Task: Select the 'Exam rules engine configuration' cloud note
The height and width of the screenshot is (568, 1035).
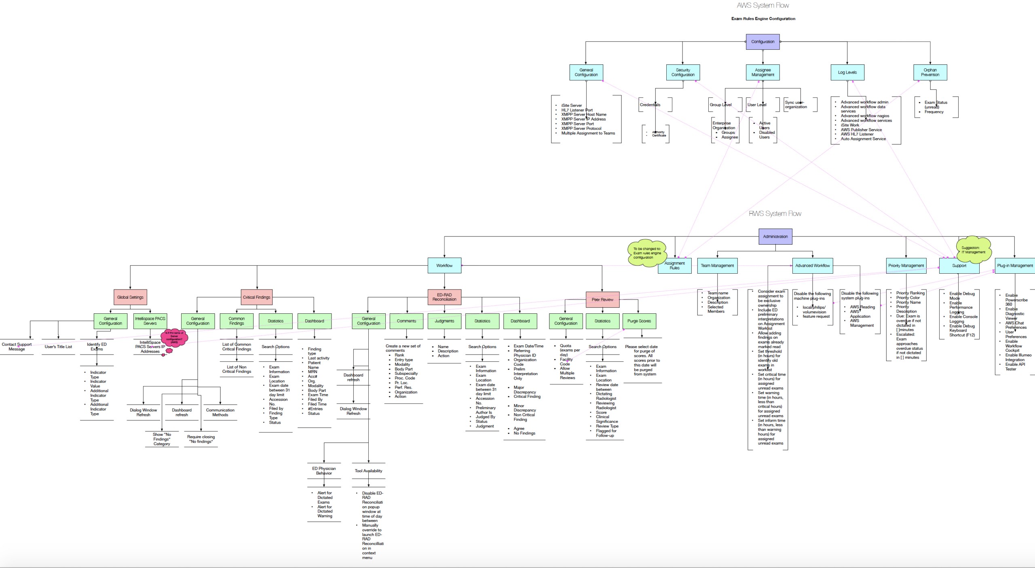Action: (x=647, y=253)
